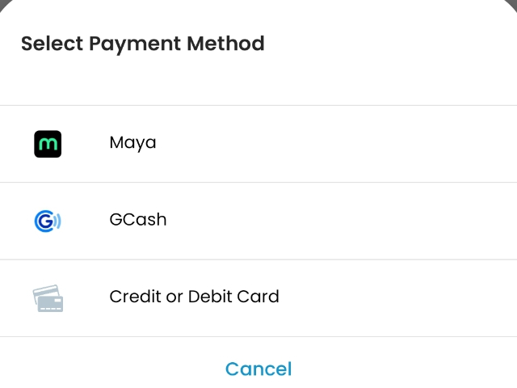Click the Maya text label
517x388 pixels.
pyautogui.click(x=132, y=143)
